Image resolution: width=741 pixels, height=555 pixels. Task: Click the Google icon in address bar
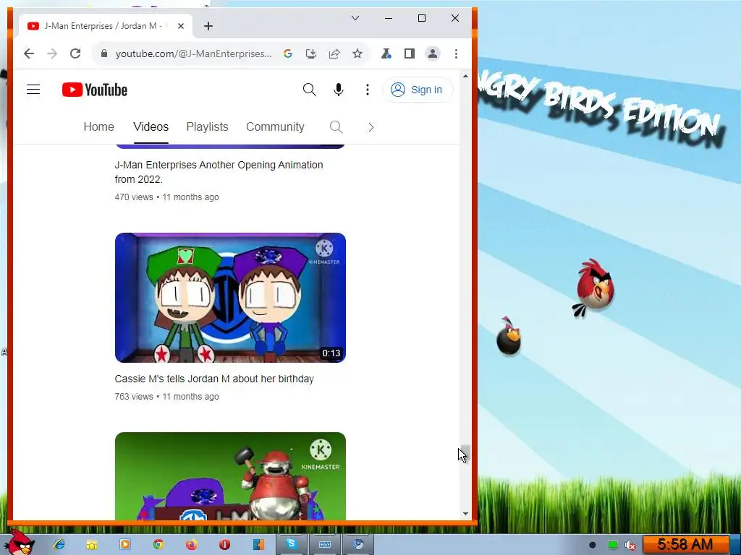click(288, 53)
